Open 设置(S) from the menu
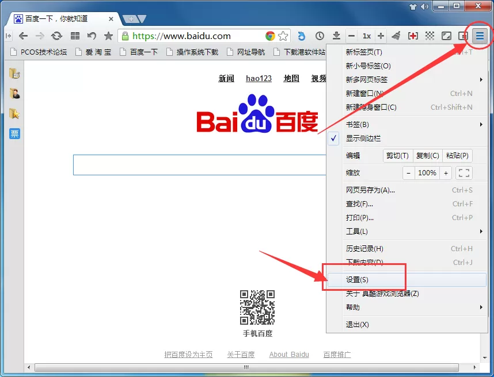Viewport: 494px width, 377px height. click(407, 279)
